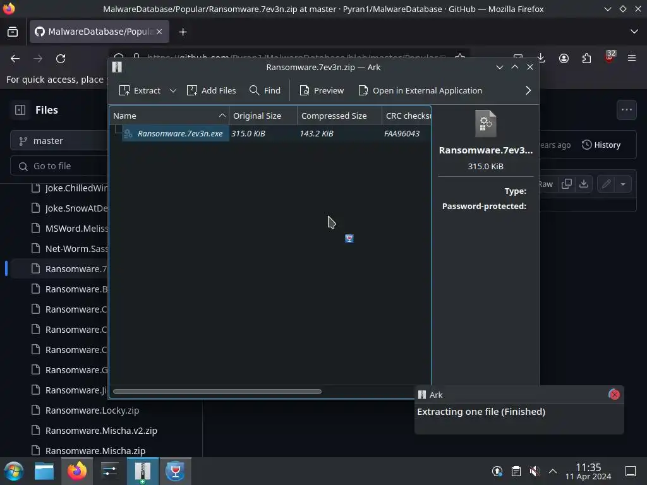647x485 pixels.
Task: Select the MalwareDatabase browser tab
Action: click(x=99, y=32)
